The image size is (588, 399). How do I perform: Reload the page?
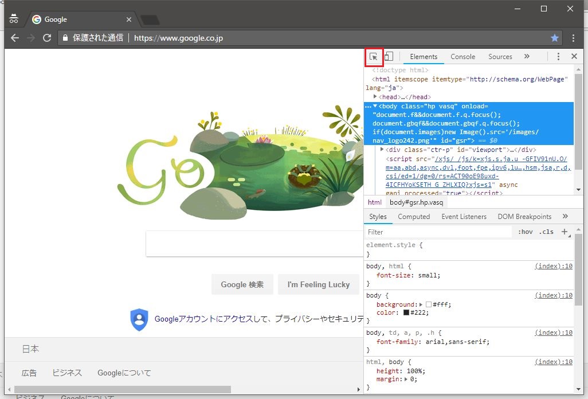click(x=47, y=38)
